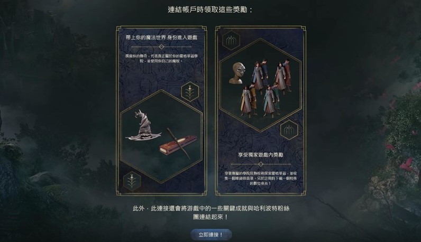Click the diamond divider under left card title
Screen dimensions: 421x242
click(161, 46)
